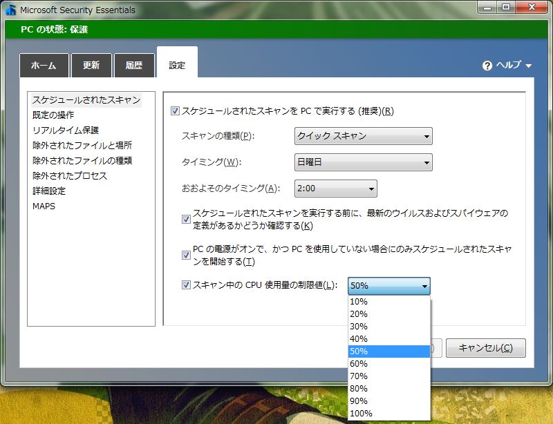Select 除外されたプロセス in the list

click(x=70, y=175)
